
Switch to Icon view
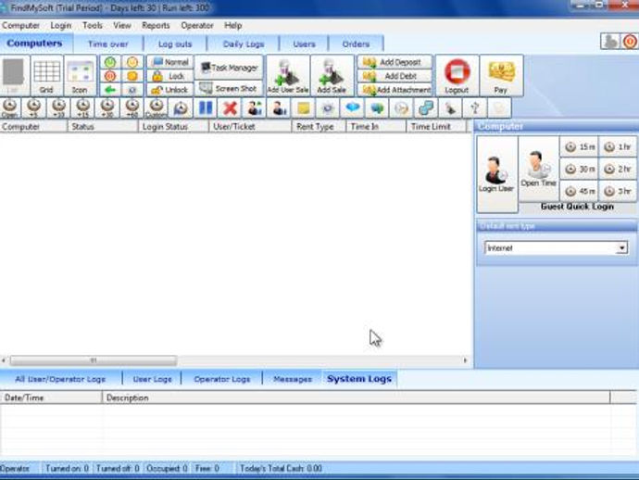coord(80,76)
